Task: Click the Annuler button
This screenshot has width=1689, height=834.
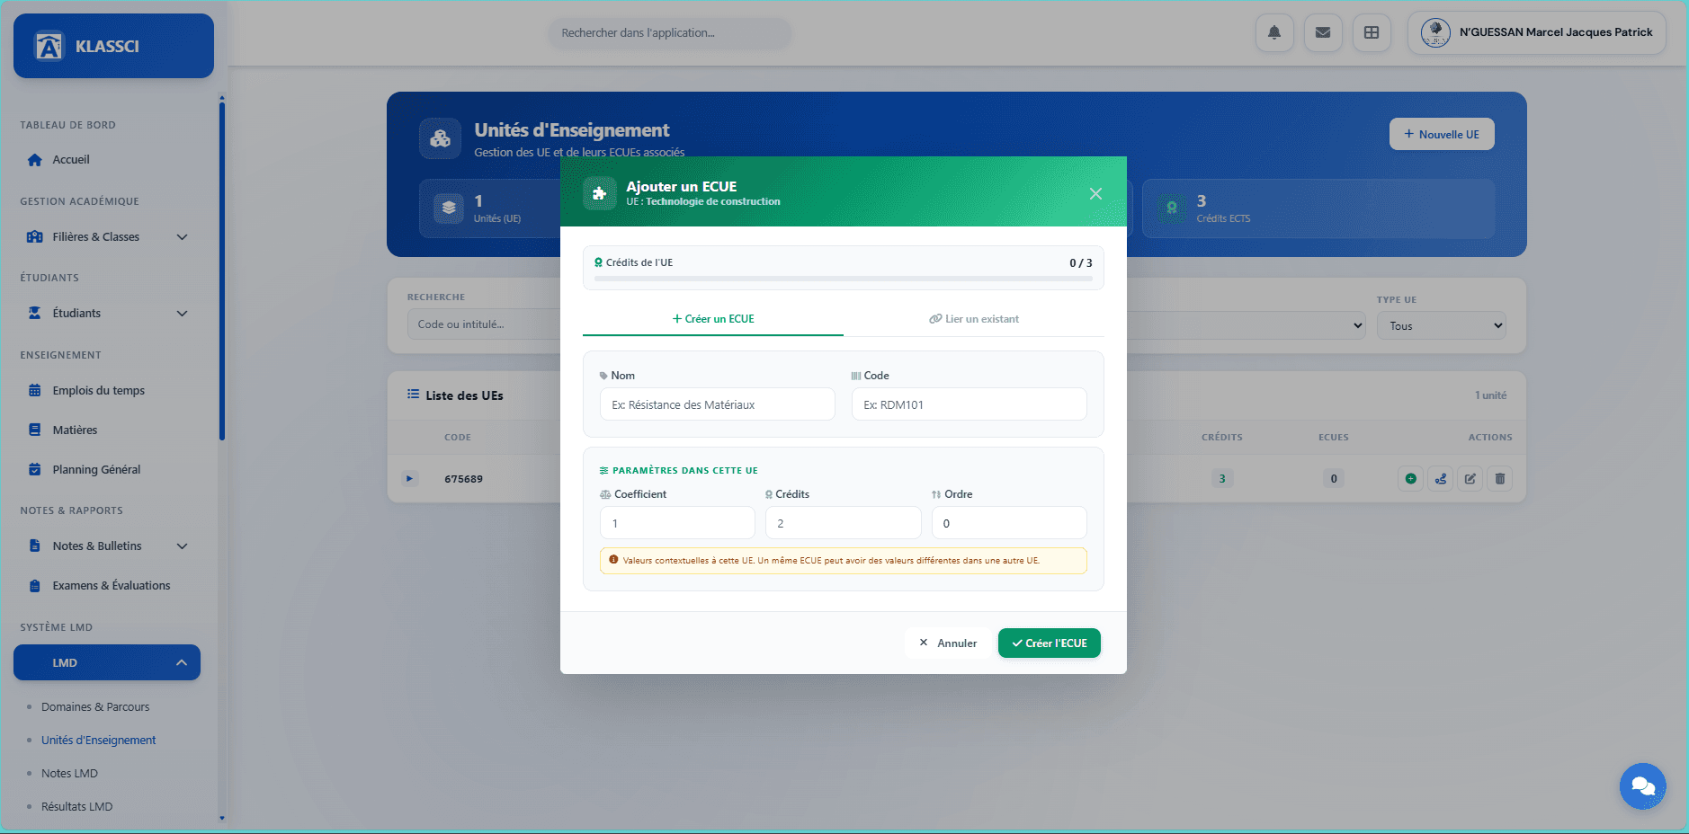Action: [x=948, y=643]
